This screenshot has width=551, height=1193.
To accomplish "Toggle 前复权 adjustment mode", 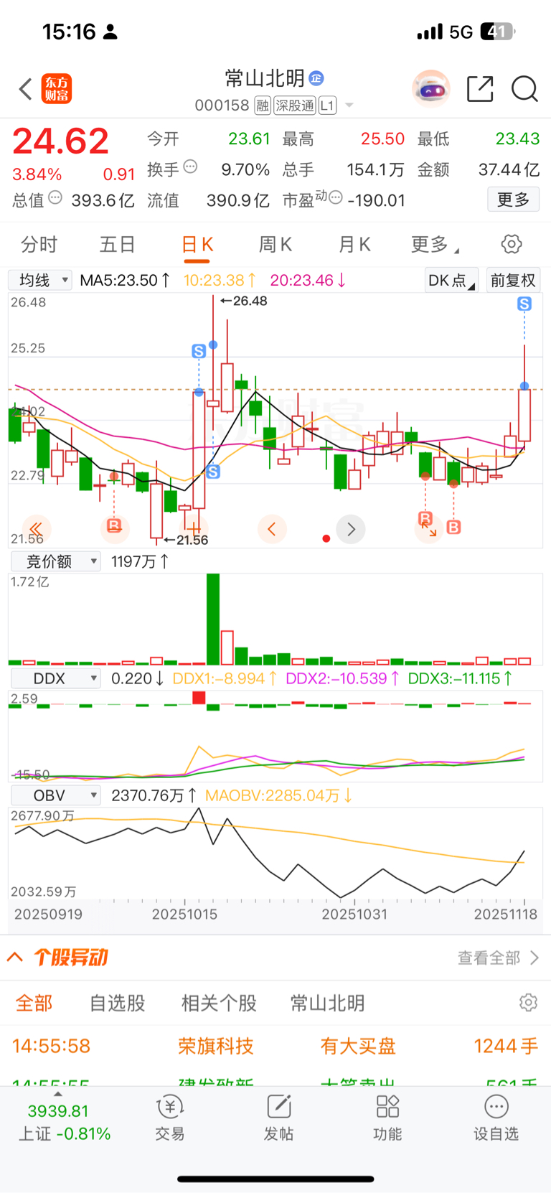I will [513, 281].
